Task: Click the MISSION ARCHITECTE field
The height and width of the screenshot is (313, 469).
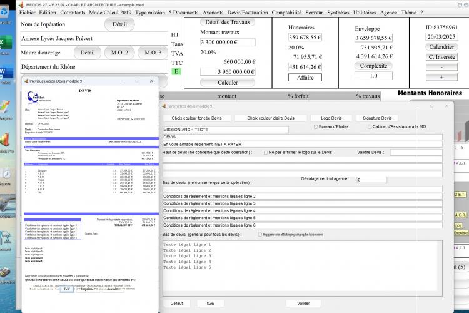Action: 226,130
